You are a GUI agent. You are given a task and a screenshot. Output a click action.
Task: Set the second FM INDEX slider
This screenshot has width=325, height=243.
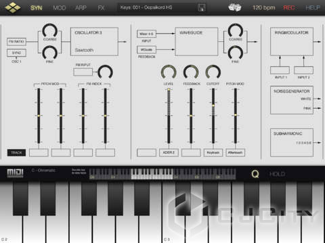105,115
